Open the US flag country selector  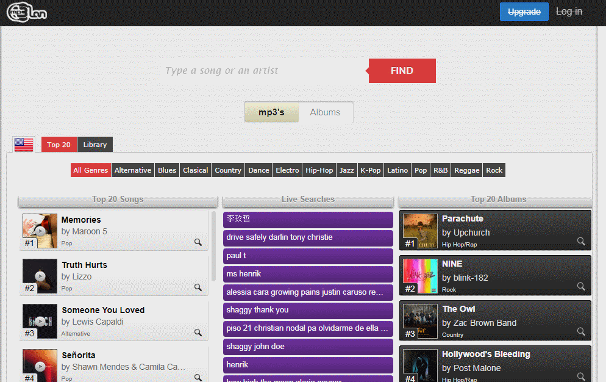pyautogui.click(x=24, y=145)
